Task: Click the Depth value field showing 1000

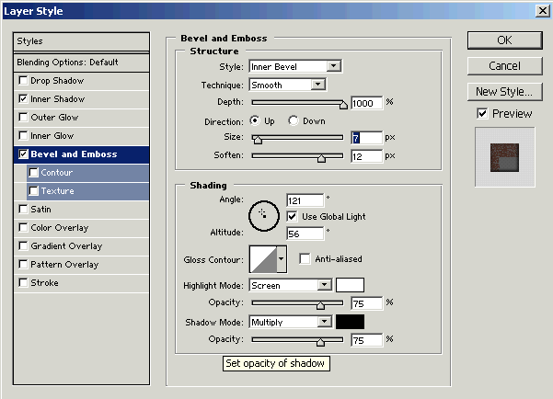Action: (x=367, y=103)
